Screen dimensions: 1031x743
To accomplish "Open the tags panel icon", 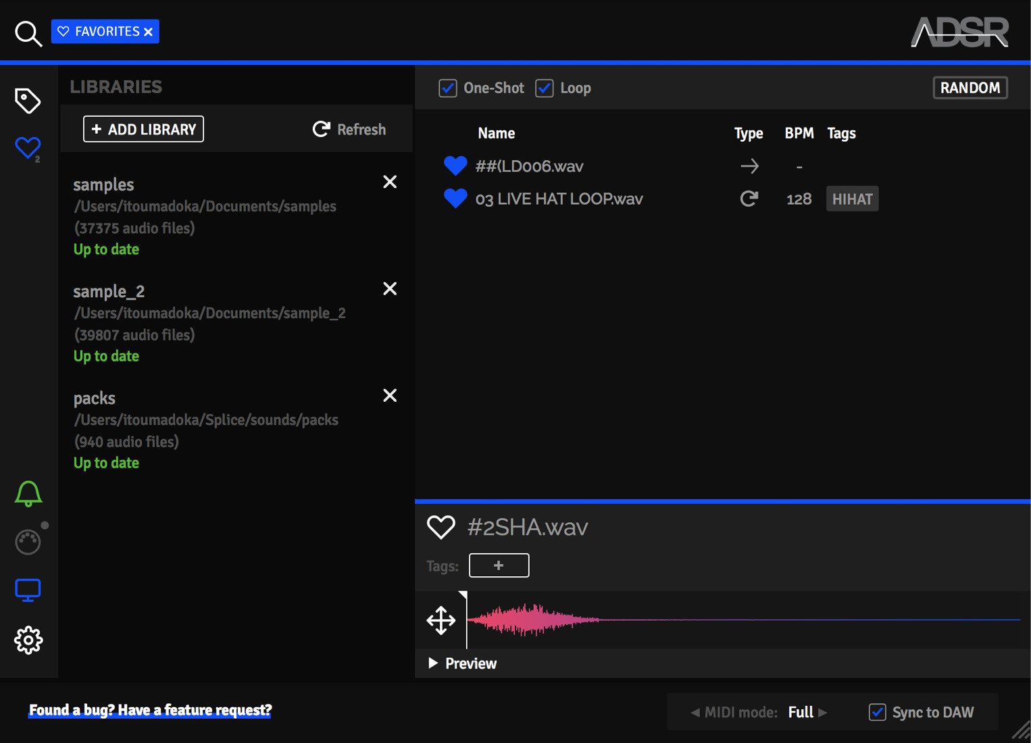I will (x=28, y=101).
